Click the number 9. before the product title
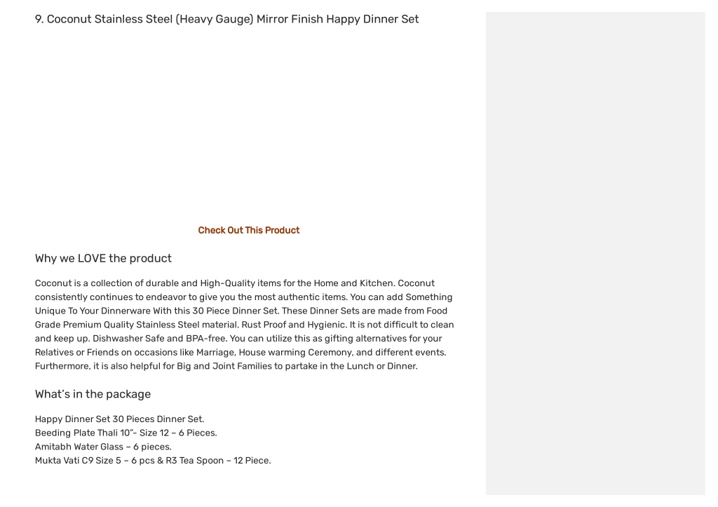Viewport: 718px width, 507px height. pyautogui.click(x=39, y=19)
